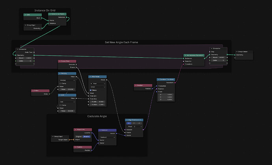Viewport: 272px width, 165px height.
Task: Click the Rotation input socket of Combine Transform
Action: [x=157, y=89]
